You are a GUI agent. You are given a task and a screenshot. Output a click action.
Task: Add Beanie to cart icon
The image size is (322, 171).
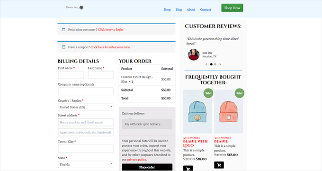pyautogui.click(x=219, y=165)
